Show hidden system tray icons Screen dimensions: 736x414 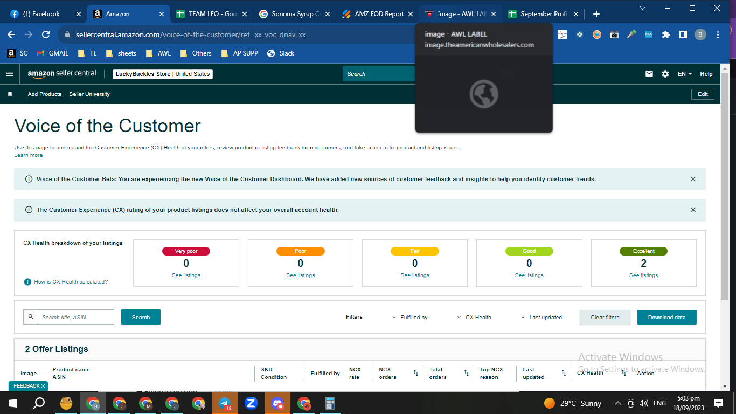pyautogui.click(x=617, y=403)
